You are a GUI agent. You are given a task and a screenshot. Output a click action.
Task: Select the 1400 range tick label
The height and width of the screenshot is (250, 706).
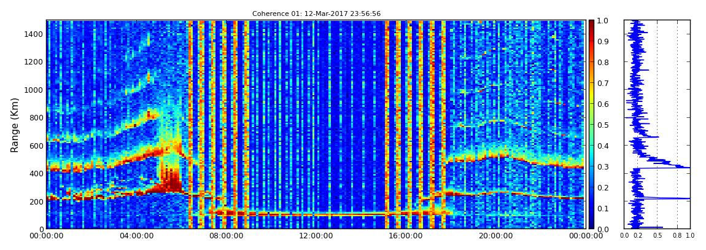[x=33, y=34]
